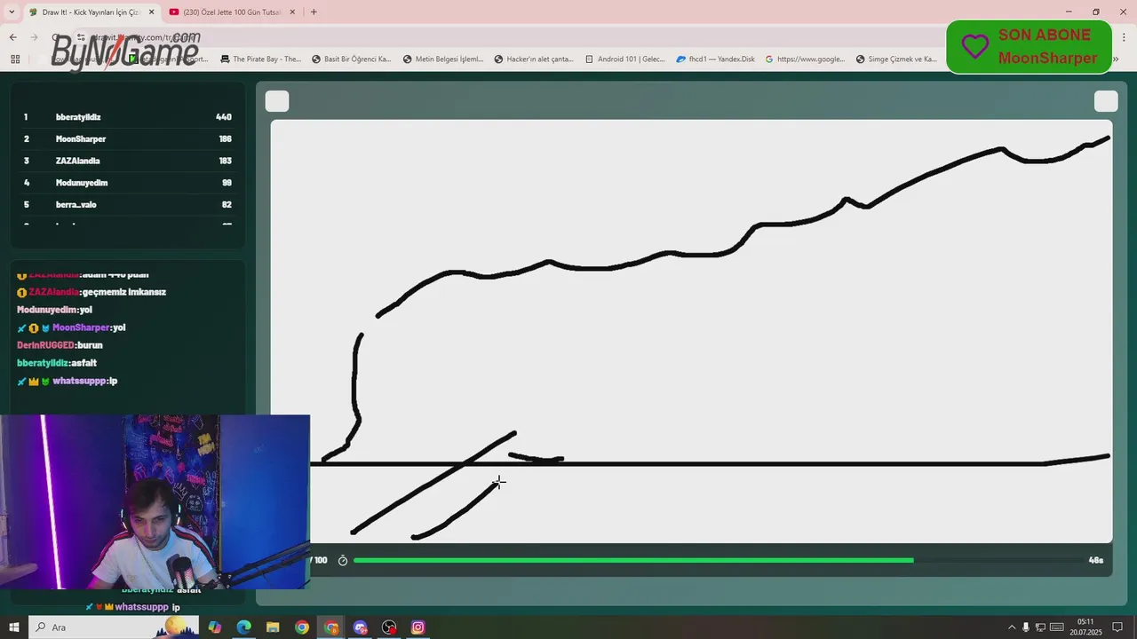Viewport: 1137px width, 639px height.
Task: Click the 440 score value
Action: click(224, 117)
